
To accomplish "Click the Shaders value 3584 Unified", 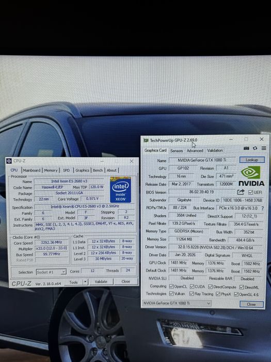I will [x=186, y=216].
